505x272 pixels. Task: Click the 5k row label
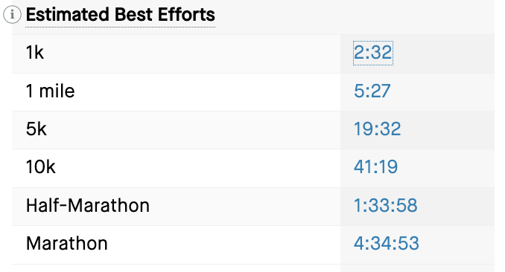click(x=36, y=129)
